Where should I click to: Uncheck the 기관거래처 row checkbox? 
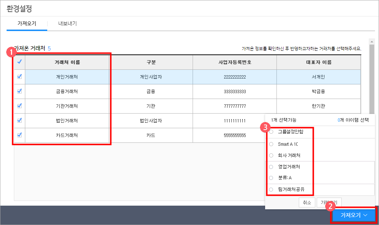20,106
